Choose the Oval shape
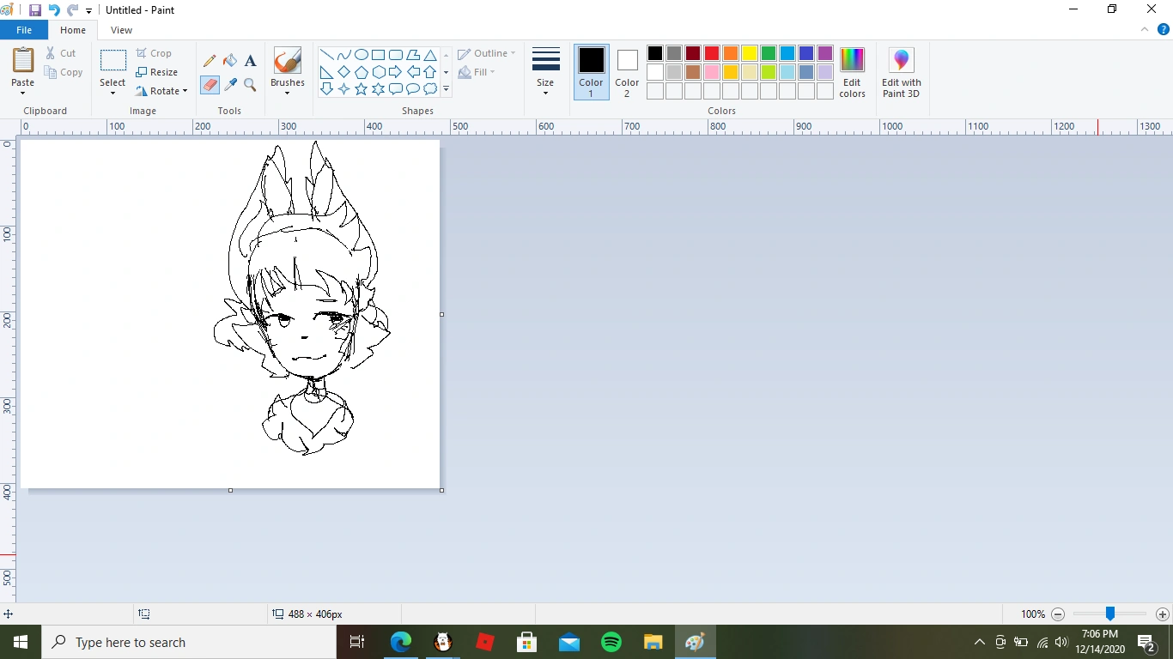 tap(361, 53)
